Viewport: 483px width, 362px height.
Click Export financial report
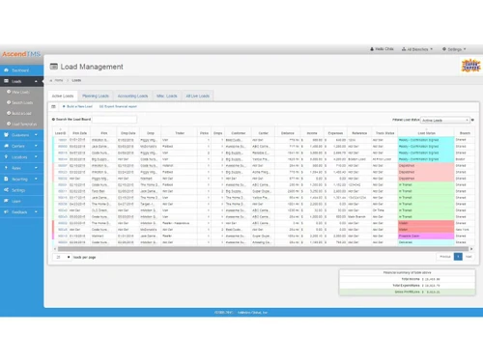(118, 106)
